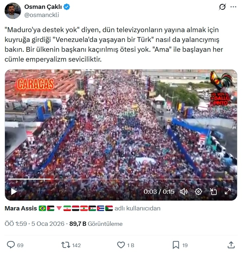Click the Osman Çaklı display name
Viewport: 243px width, 254px height.
[43, 7]
